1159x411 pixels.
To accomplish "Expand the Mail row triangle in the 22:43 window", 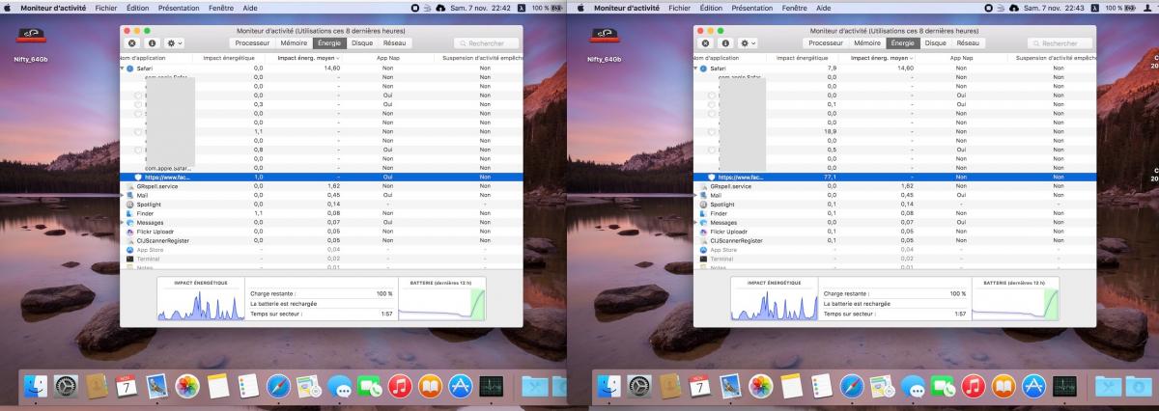I will [696, 195].
